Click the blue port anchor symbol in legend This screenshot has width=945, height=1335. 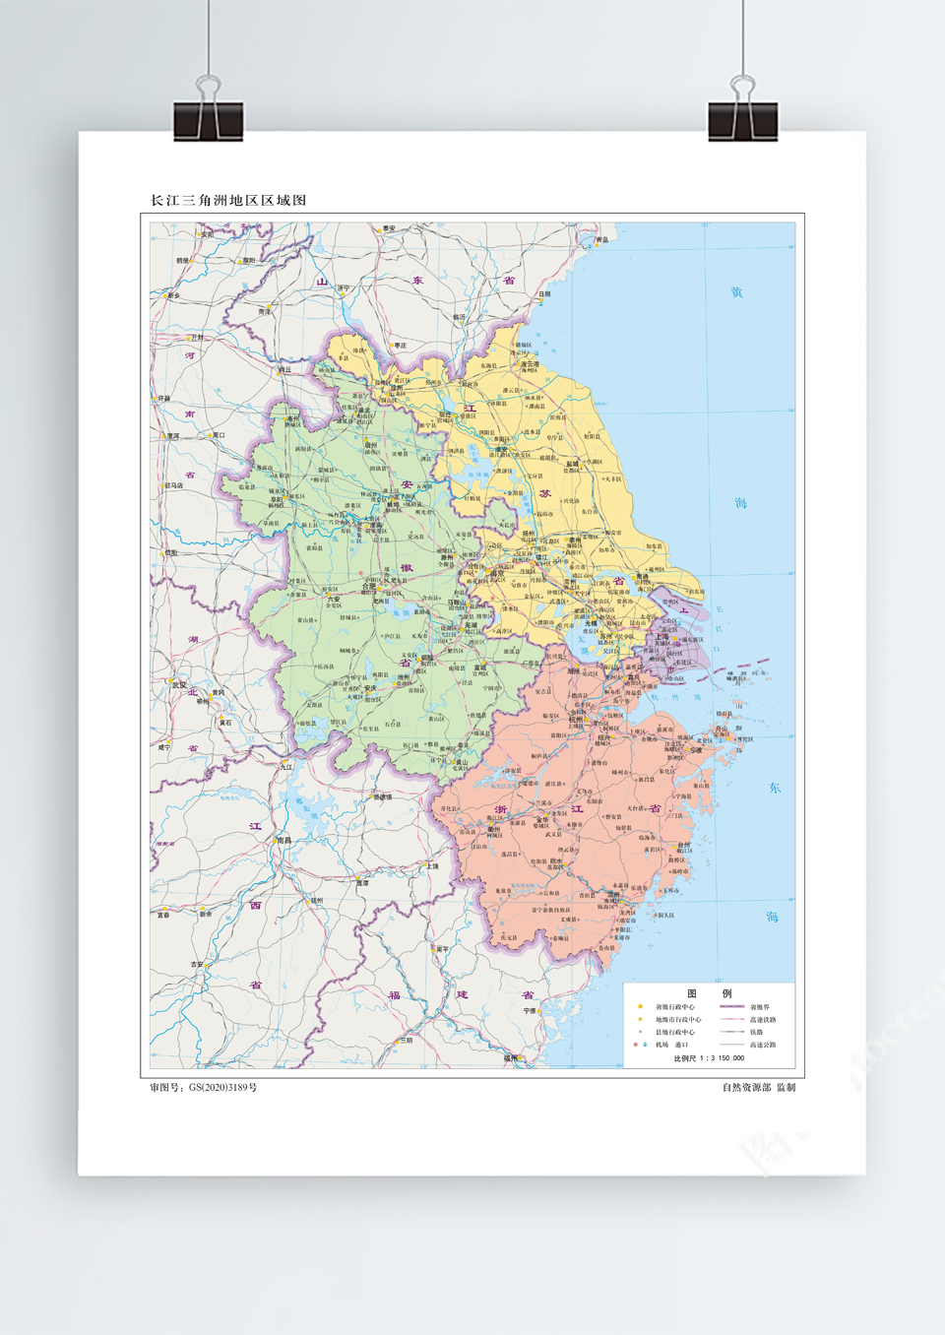click(x=645, y=1045)
